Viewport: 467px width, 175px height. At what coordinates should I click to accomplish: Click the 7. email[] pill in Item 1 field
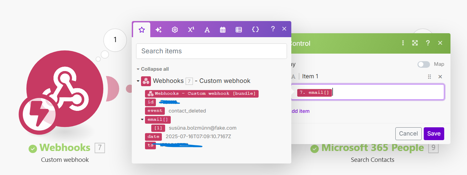click(315, 92)
